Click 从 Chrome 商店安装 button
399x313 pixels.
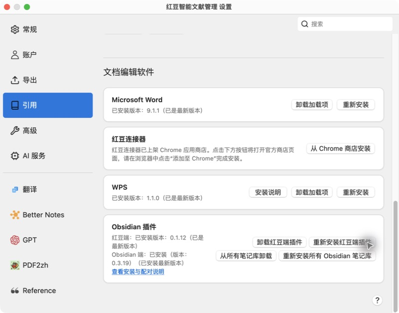(341, 149)
